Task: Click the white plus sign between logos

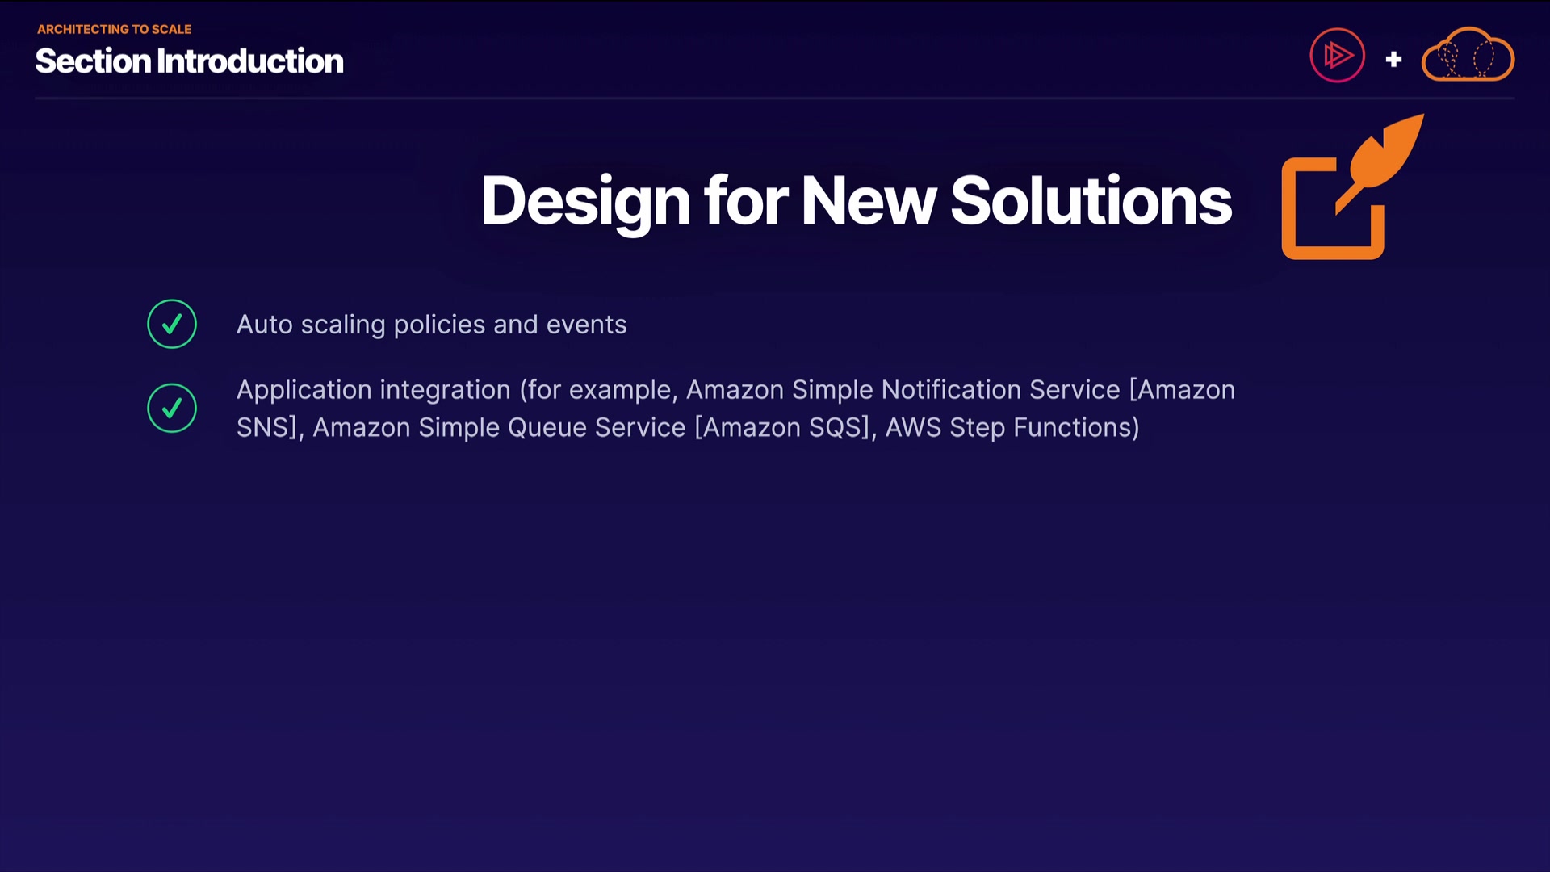Action: point(1393,59)
